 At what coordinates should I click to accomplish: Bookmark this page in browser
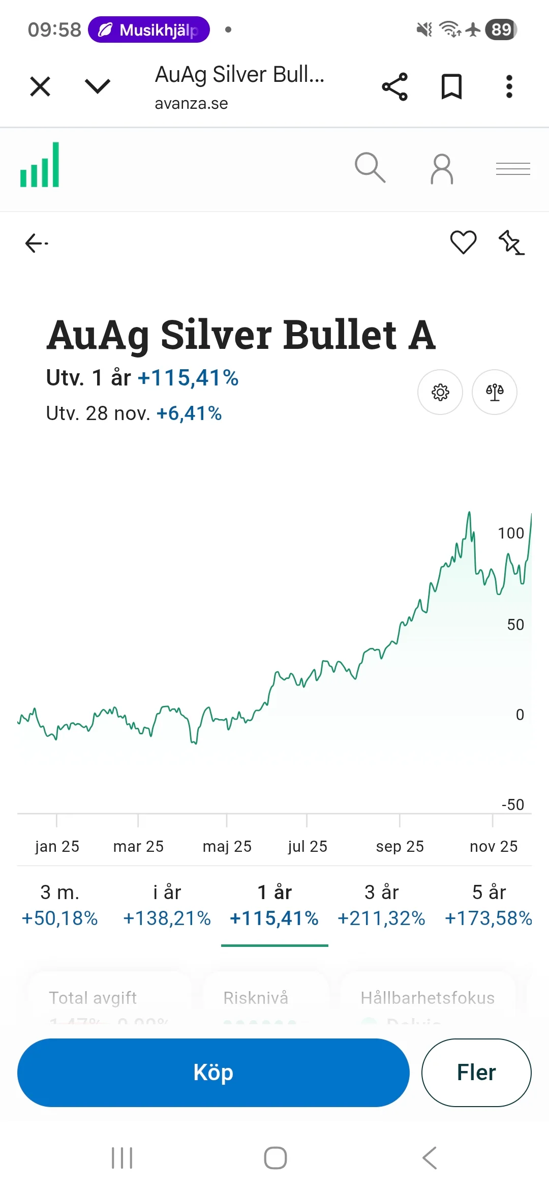click(x=451, y=86)
